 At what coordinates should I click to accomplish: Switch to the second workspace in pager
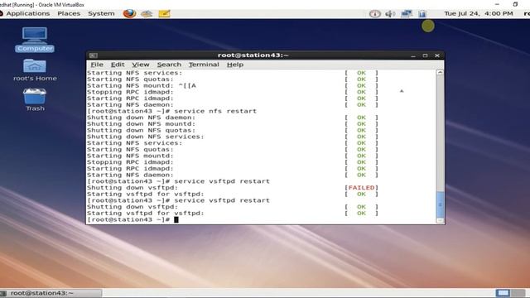(x=518, y=293)
